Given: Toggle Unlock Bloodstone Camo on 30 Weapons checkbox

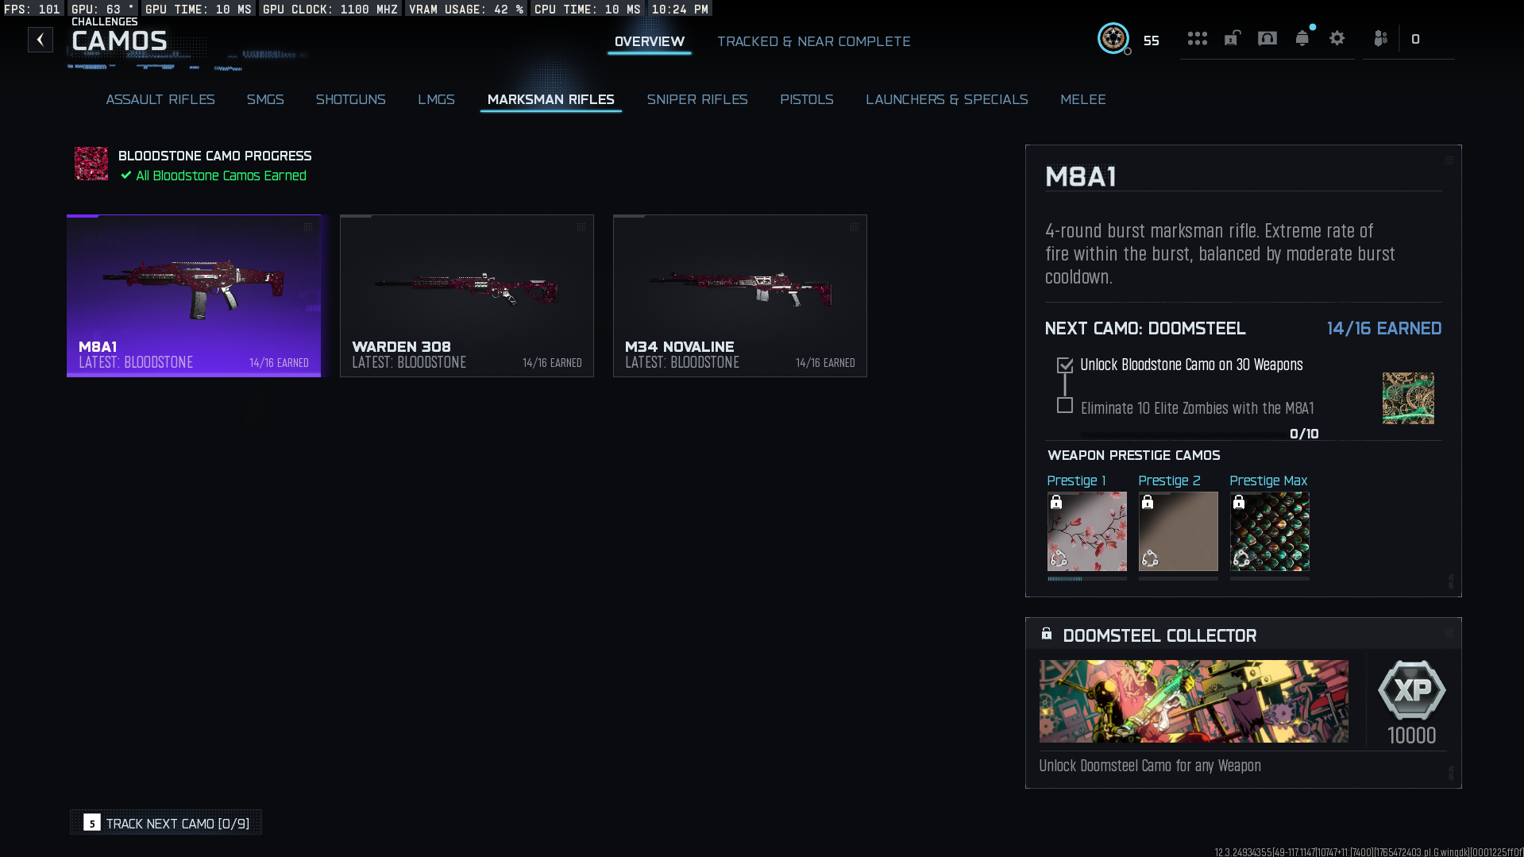Looking at the screenshot, I should (1065, 365).
